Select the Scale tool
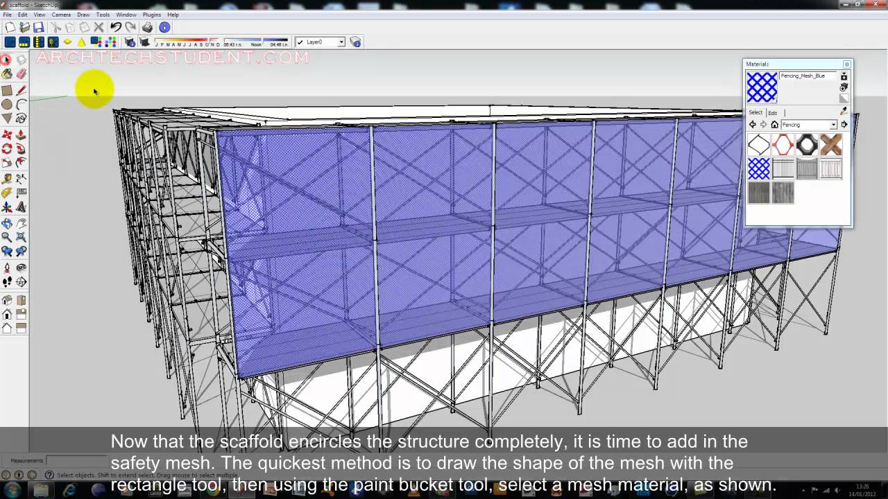The image size is (888, 499). (6, 163)
